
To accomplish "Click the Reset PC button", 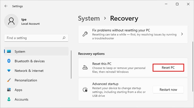I will 168,68.
